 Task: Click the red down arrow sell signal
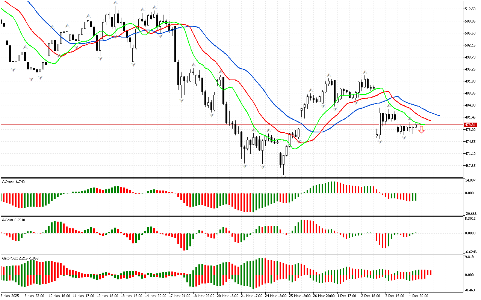[x=422, y=130]
